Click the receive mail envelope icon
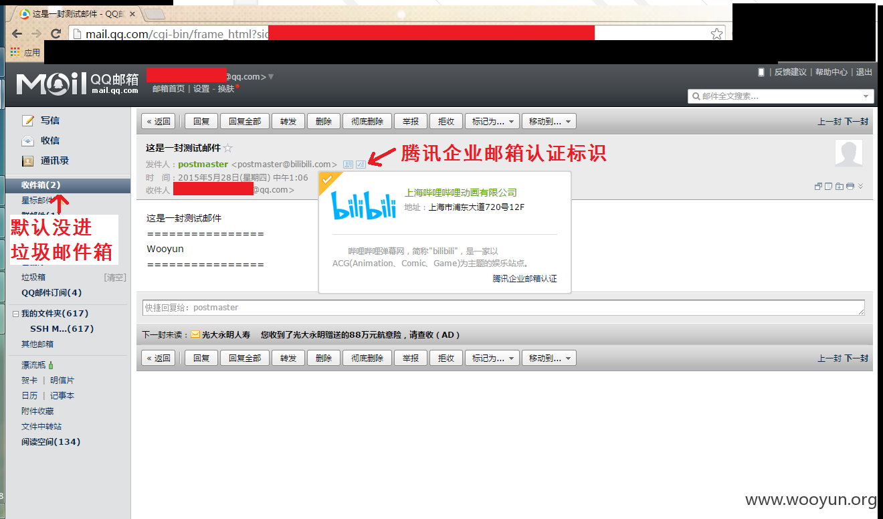Screen dimensions: 883x519 (28, 140)
